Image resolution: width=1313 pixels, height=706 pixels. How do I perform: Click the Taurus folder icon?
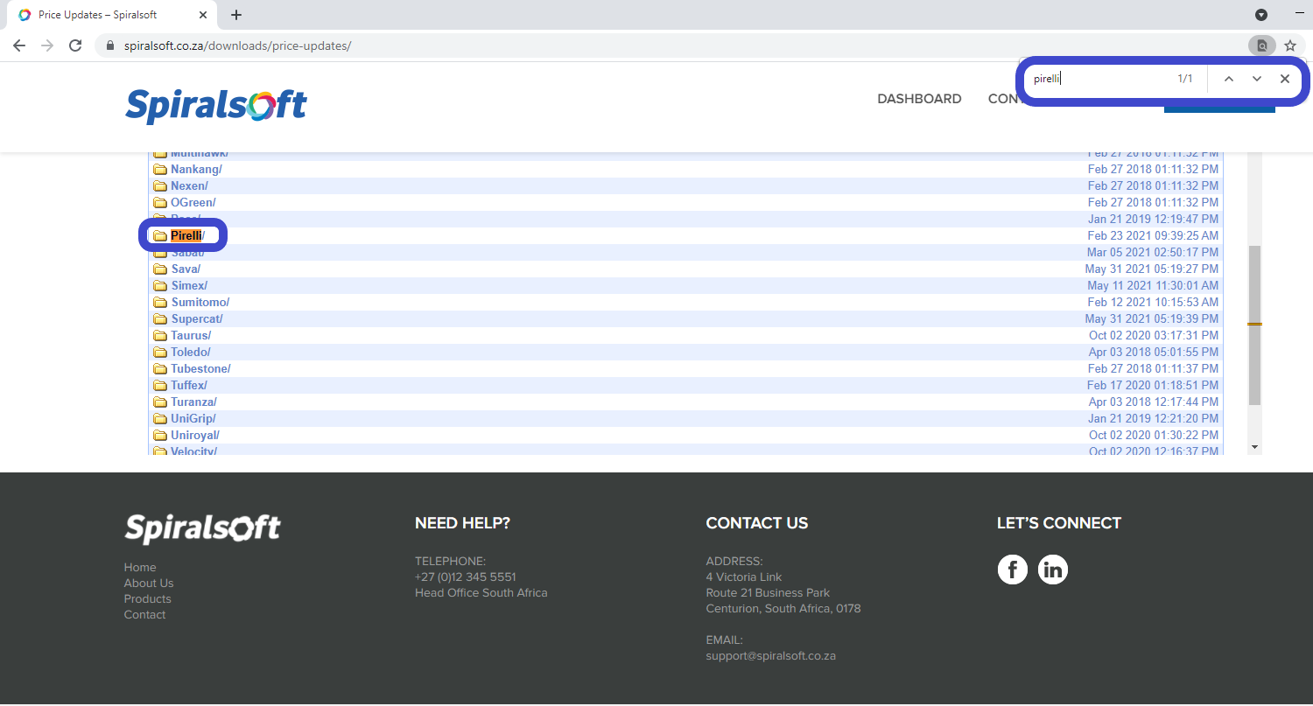pyautogui.click(x=160, y=335)
